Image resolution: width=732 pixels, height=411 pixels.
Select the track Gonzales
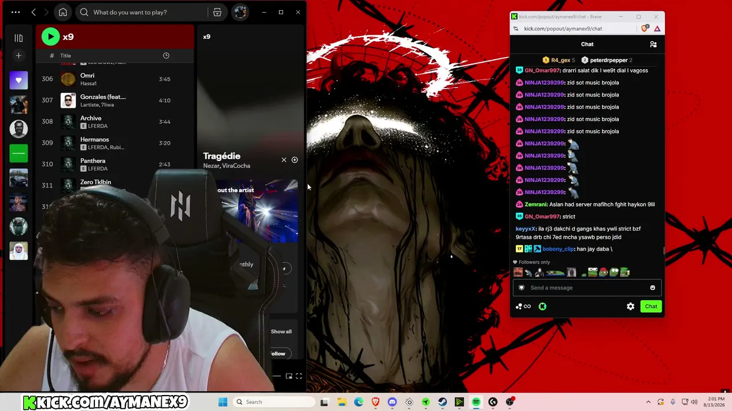pos(114,100)
